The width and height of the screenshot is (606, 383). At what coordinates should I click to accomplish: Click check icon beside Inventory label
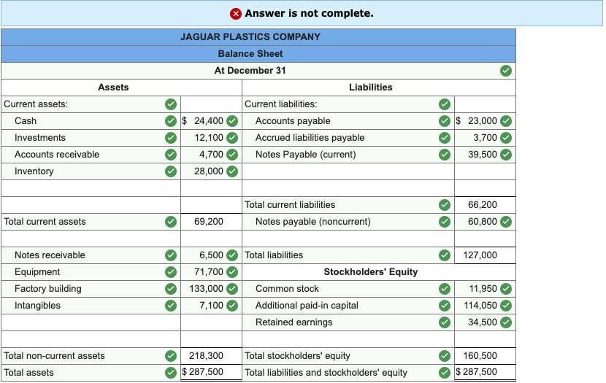tap(171, 171)
